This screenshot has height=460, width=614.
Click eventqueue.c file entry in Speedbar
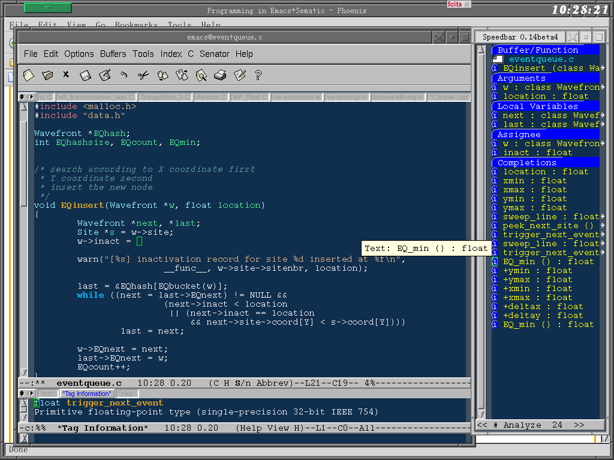(541, 59)
